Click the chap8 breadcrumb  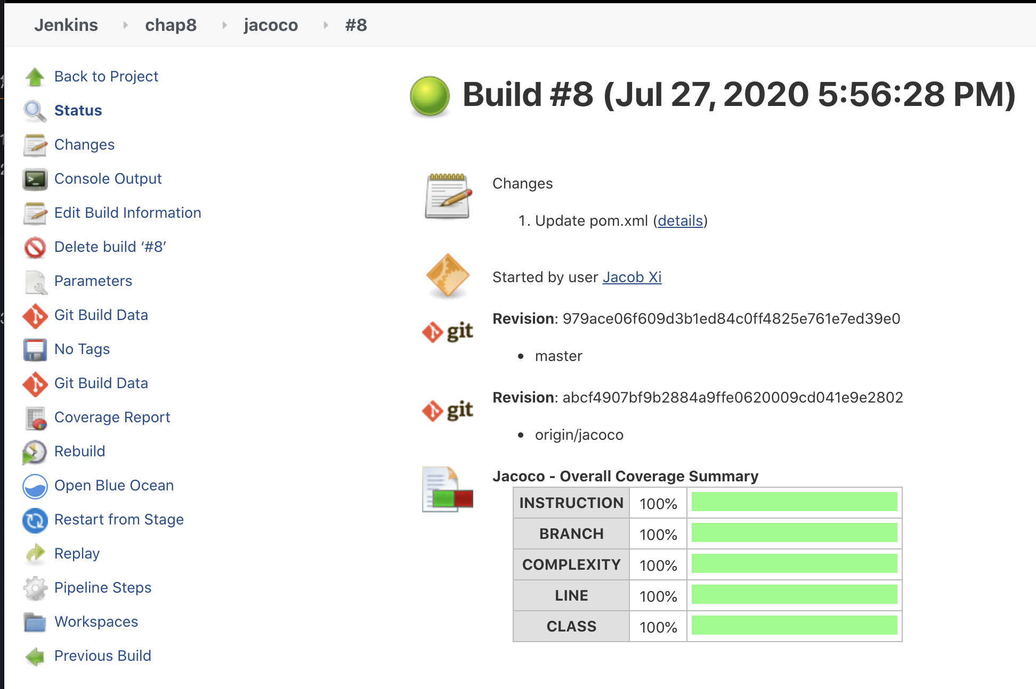(x=171, y=25)
